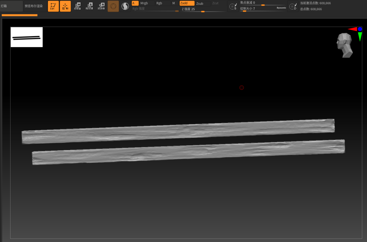Toggle Edit mode button
The height and width of the screenshot is (242, 367).
click(x=53, y=6)
